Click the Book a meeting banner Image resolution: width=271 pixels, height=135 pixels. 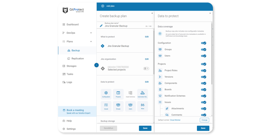[77, 112]
